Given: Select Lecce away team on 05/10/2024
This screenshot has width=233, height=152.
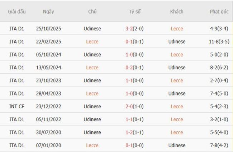Looking at the screenshot, I should click(x=177, y=54).
